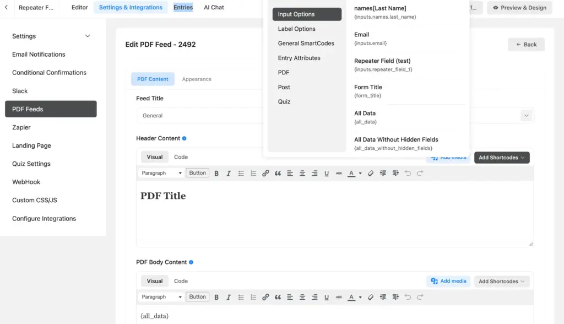Underline text in PDF Body Content editor
The height and width of the screenshot is (324, 564).
point(327,297)
